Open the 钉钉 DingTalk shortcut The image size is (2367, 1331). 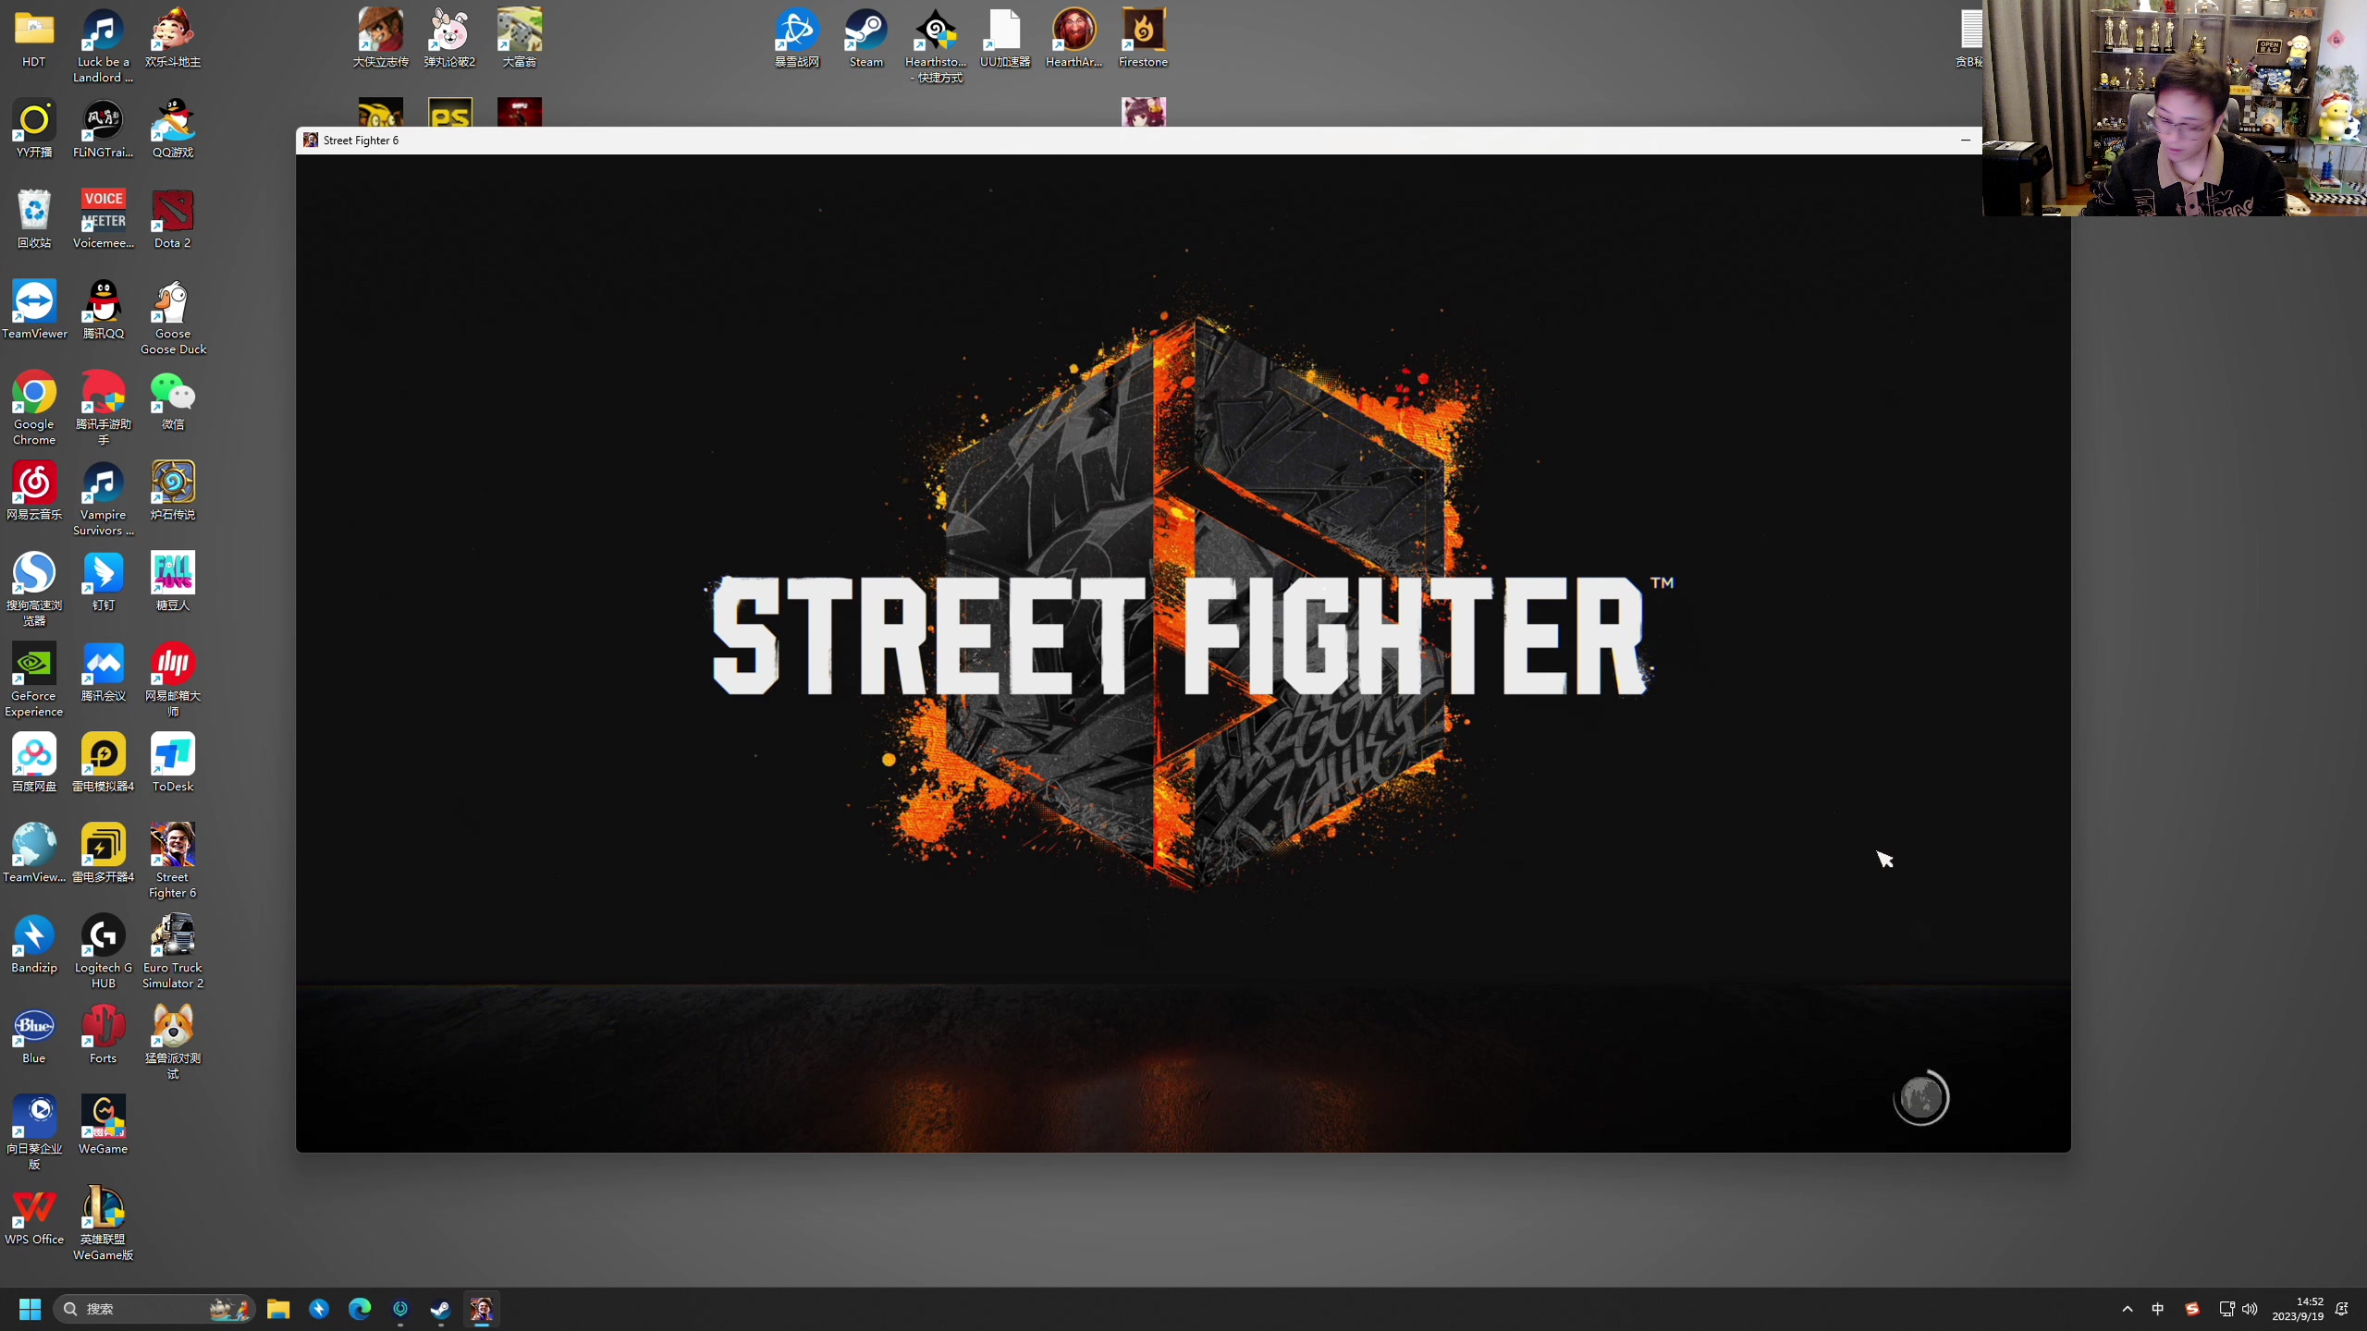[103, 582]
